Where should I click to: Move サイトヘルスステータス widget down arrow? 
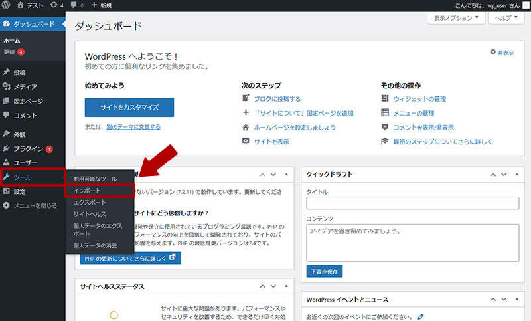[273, 286]
